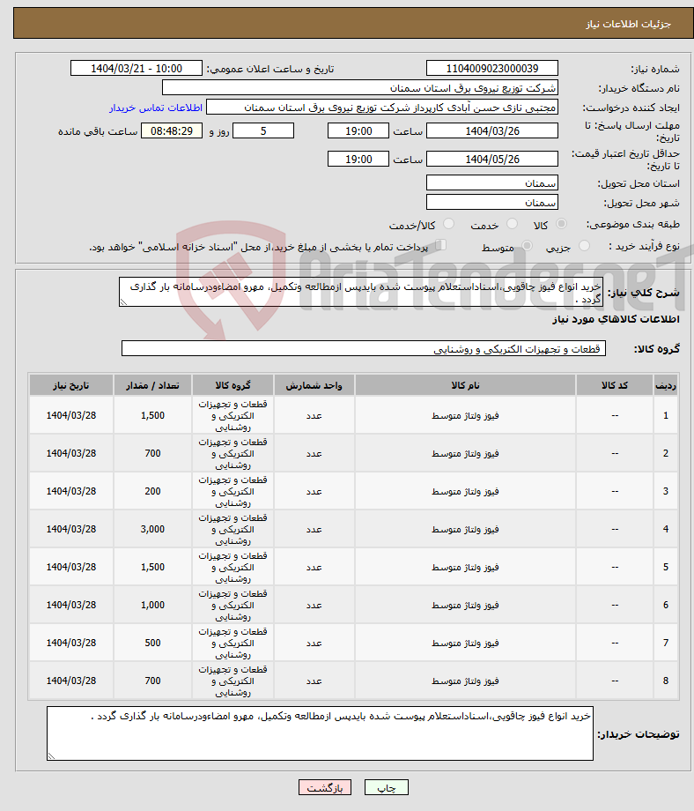Click the شماره نیاز number field
Image resolution: width=694 pixels, height=811 pixels.
point(492,68)
